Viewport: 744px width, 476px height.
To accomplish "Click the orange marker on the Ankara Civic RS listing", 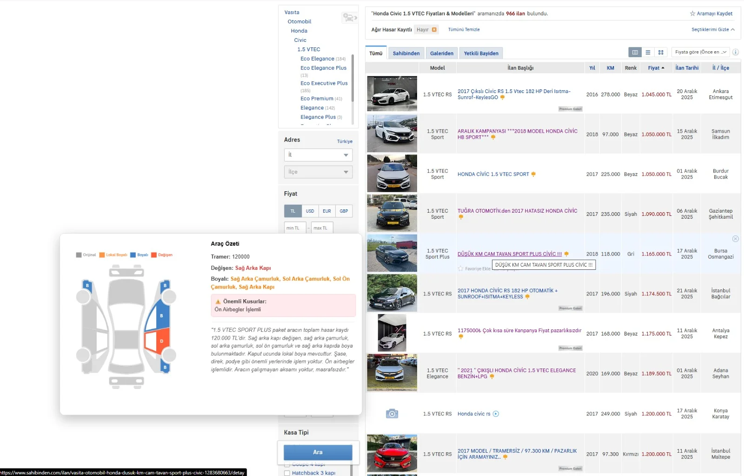I will click(502, 98).
